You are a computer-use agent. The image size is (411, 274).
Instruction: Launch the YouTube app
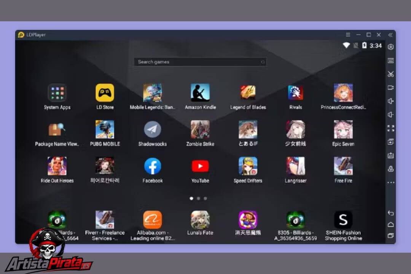tap(200, 166)
